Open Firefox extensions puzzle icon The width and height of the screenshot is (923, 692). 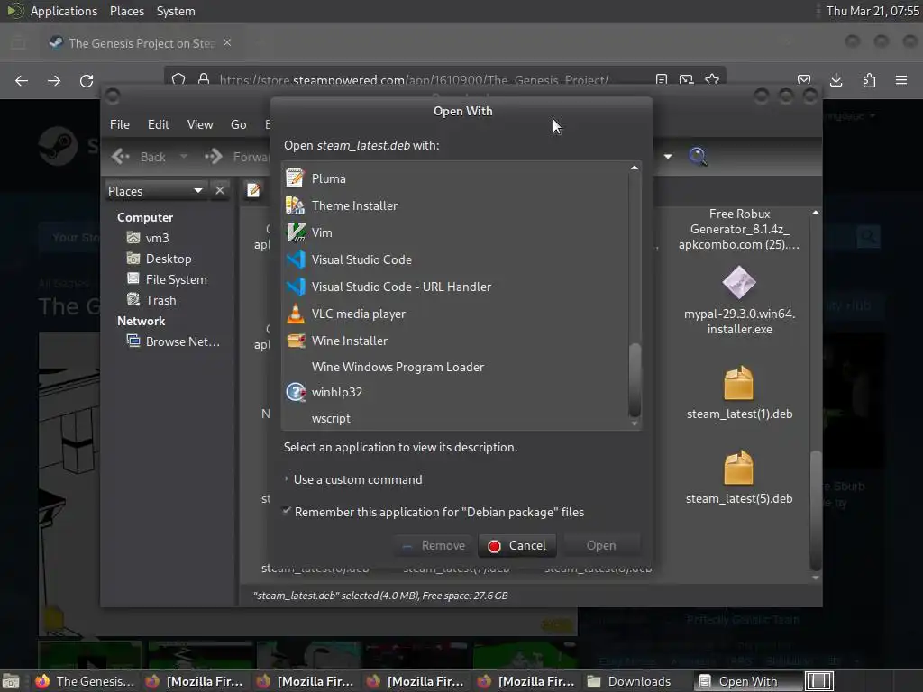869,80
